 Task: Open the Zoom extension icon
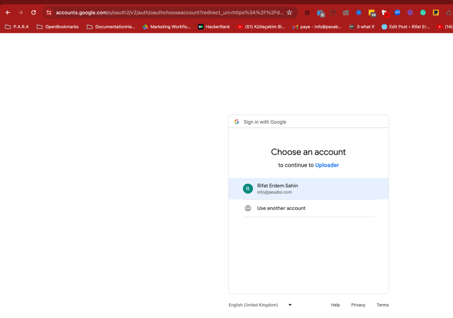(x=397, y=12)
